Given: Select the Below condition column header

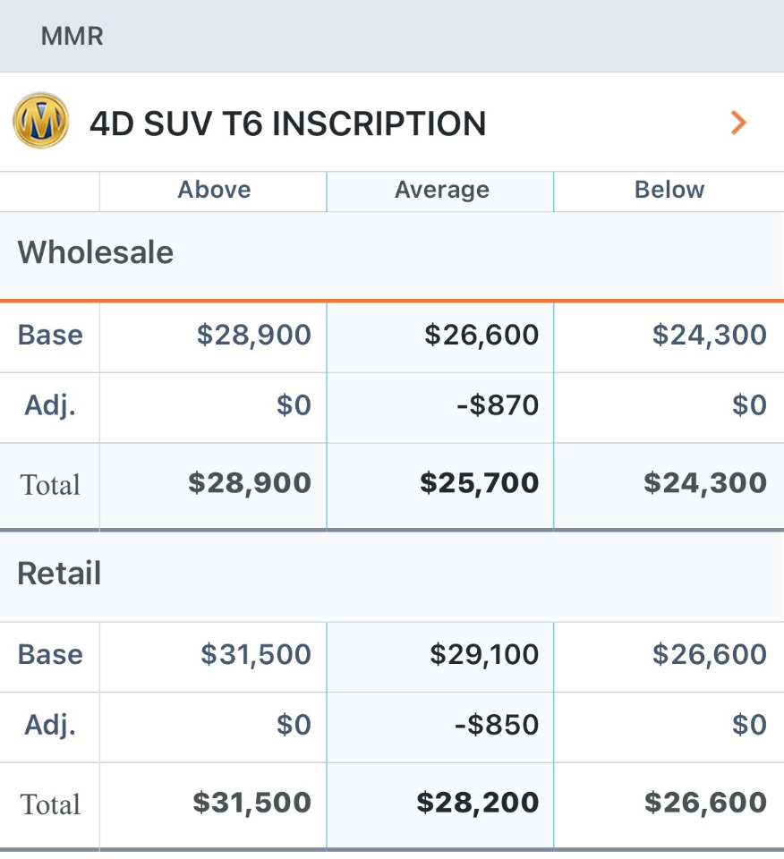Looking at the screenshot, I should pyautogui.click(x=669, y=190).
